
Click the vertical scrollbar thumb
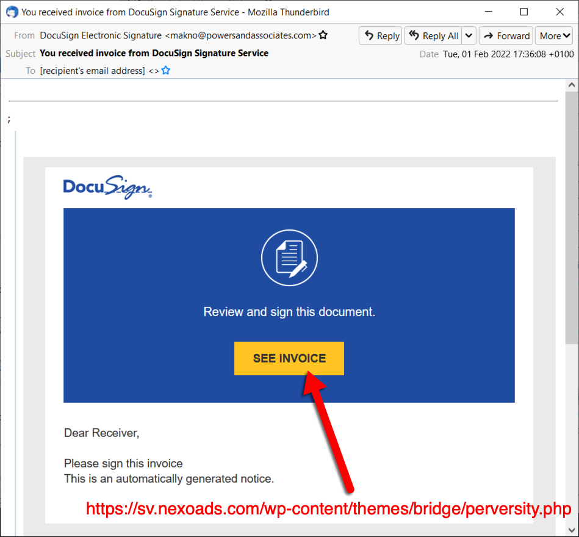click(572, 217)
